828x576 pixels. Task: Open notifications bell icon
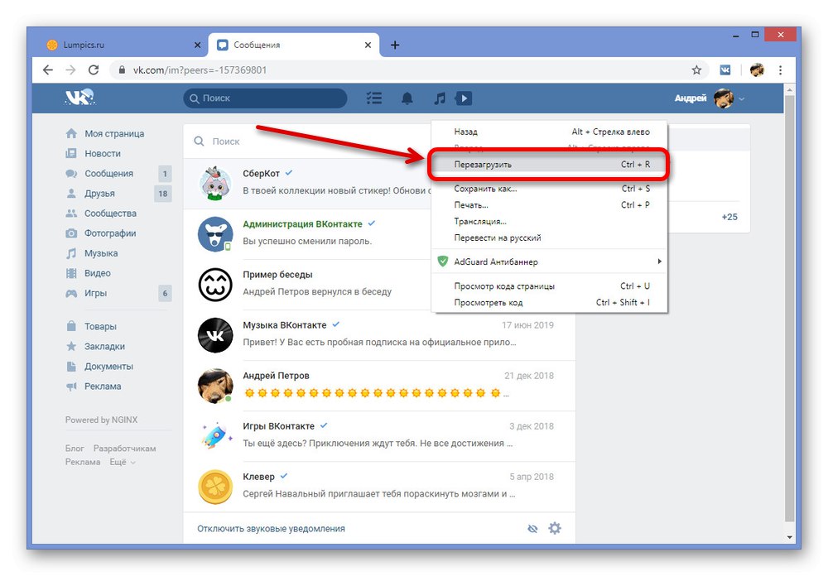pyautogui.click(x=407, y=98)
